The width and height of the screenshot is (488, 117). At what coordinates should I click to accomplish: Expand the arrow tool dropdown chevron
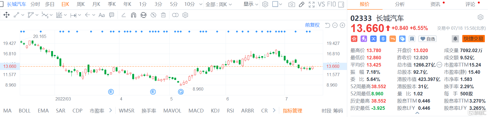click(x=93, y=15)
